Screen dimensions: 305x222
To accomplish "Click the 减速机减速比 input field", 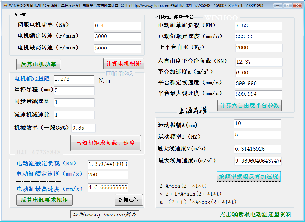I will 74,115.
